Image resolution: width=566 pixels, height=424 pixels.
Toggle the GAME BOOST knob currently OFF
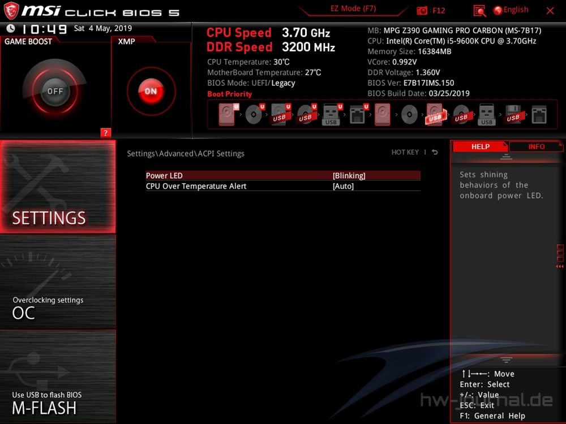pyautogui.click(x=55, y=91)
